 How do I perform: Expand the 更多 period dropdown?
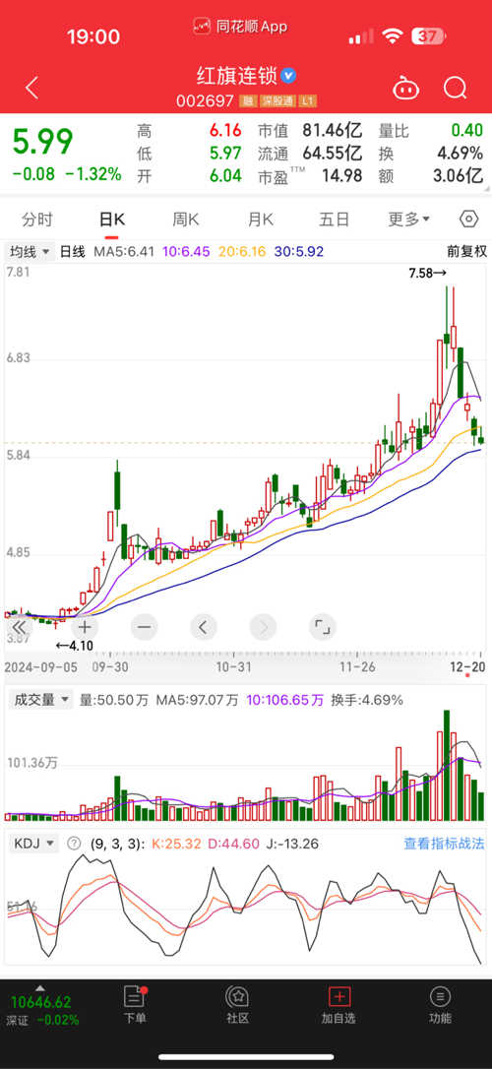[409, 220]
